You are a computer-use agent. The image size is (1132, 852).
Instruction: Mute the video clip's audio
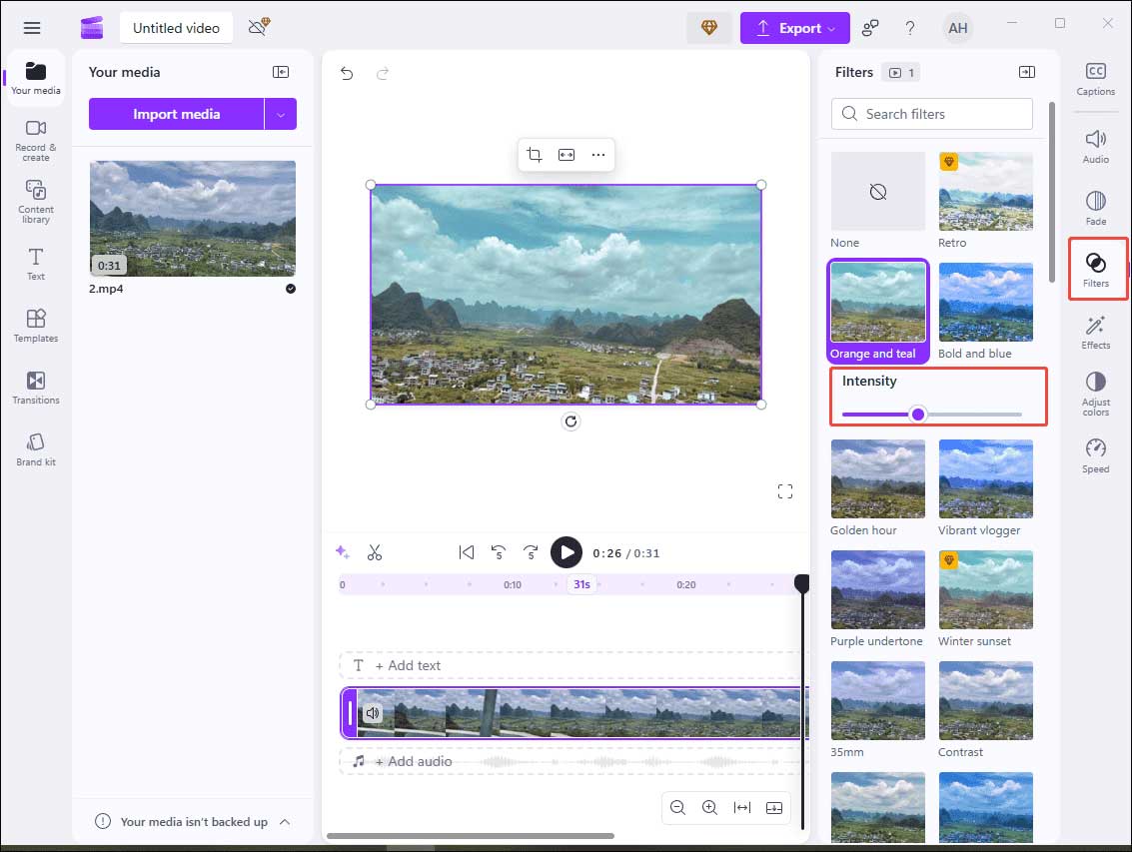[372, 712]
